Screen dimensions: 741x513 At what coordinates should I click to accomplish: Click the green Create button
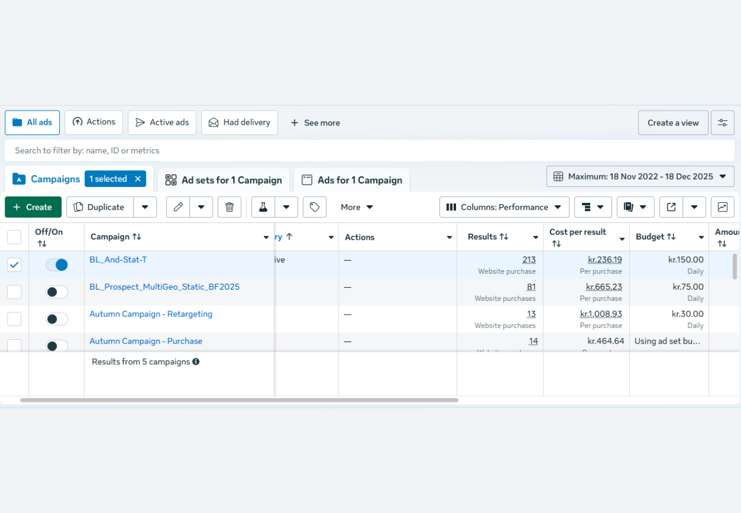pyautogui.click(x=33, y=207)
